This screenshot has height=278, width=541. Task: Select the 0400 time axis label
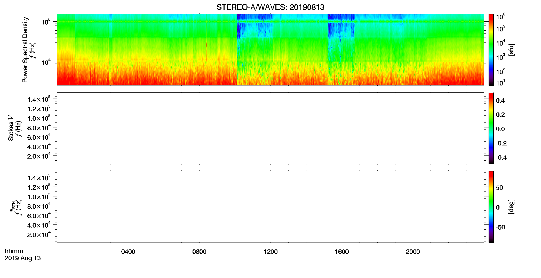pos(128,252)
